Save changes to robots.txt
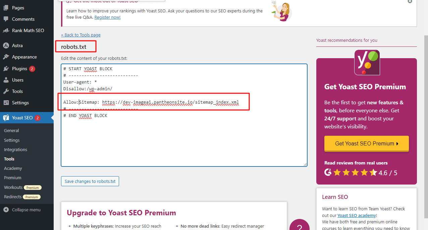 click(x=90, y=181)
